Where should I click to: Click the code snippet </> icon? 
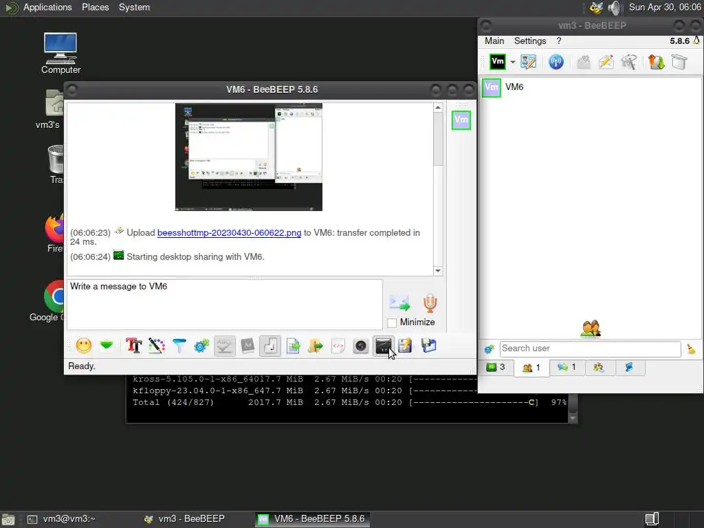coord(338,346)
